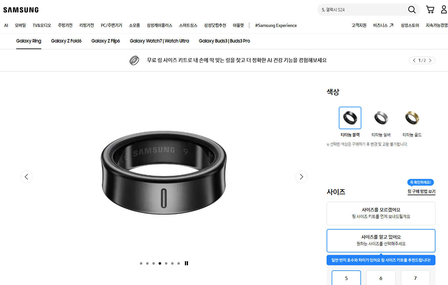Switch to Galaxy Buds3 | Buds3 Pro tab
448x285 pixels.
pyautogui.click(x=224, y=41)
